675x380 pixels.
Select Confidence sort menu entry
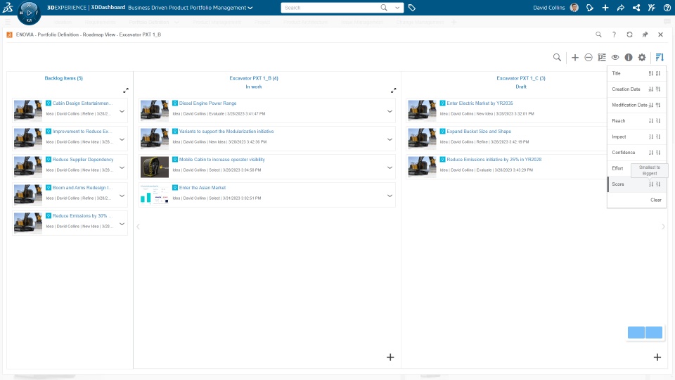tap(624, 153)
